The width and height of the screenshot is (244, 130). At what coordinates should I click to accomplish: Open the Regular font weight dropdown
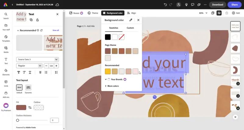tap(29, 66)
